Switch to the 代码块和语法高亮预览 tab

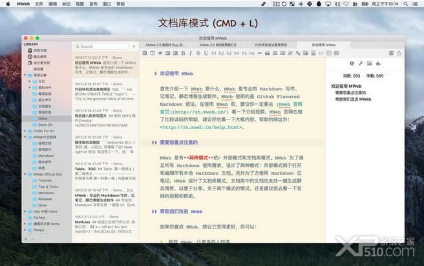(x=271, y=45)
